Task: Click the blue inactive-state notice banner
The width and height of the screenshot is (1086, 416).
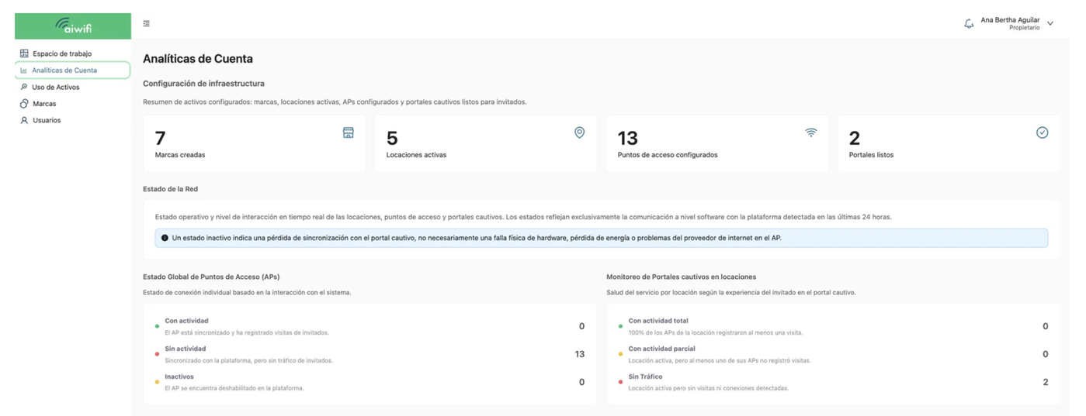Action: (x=601, y=238)
